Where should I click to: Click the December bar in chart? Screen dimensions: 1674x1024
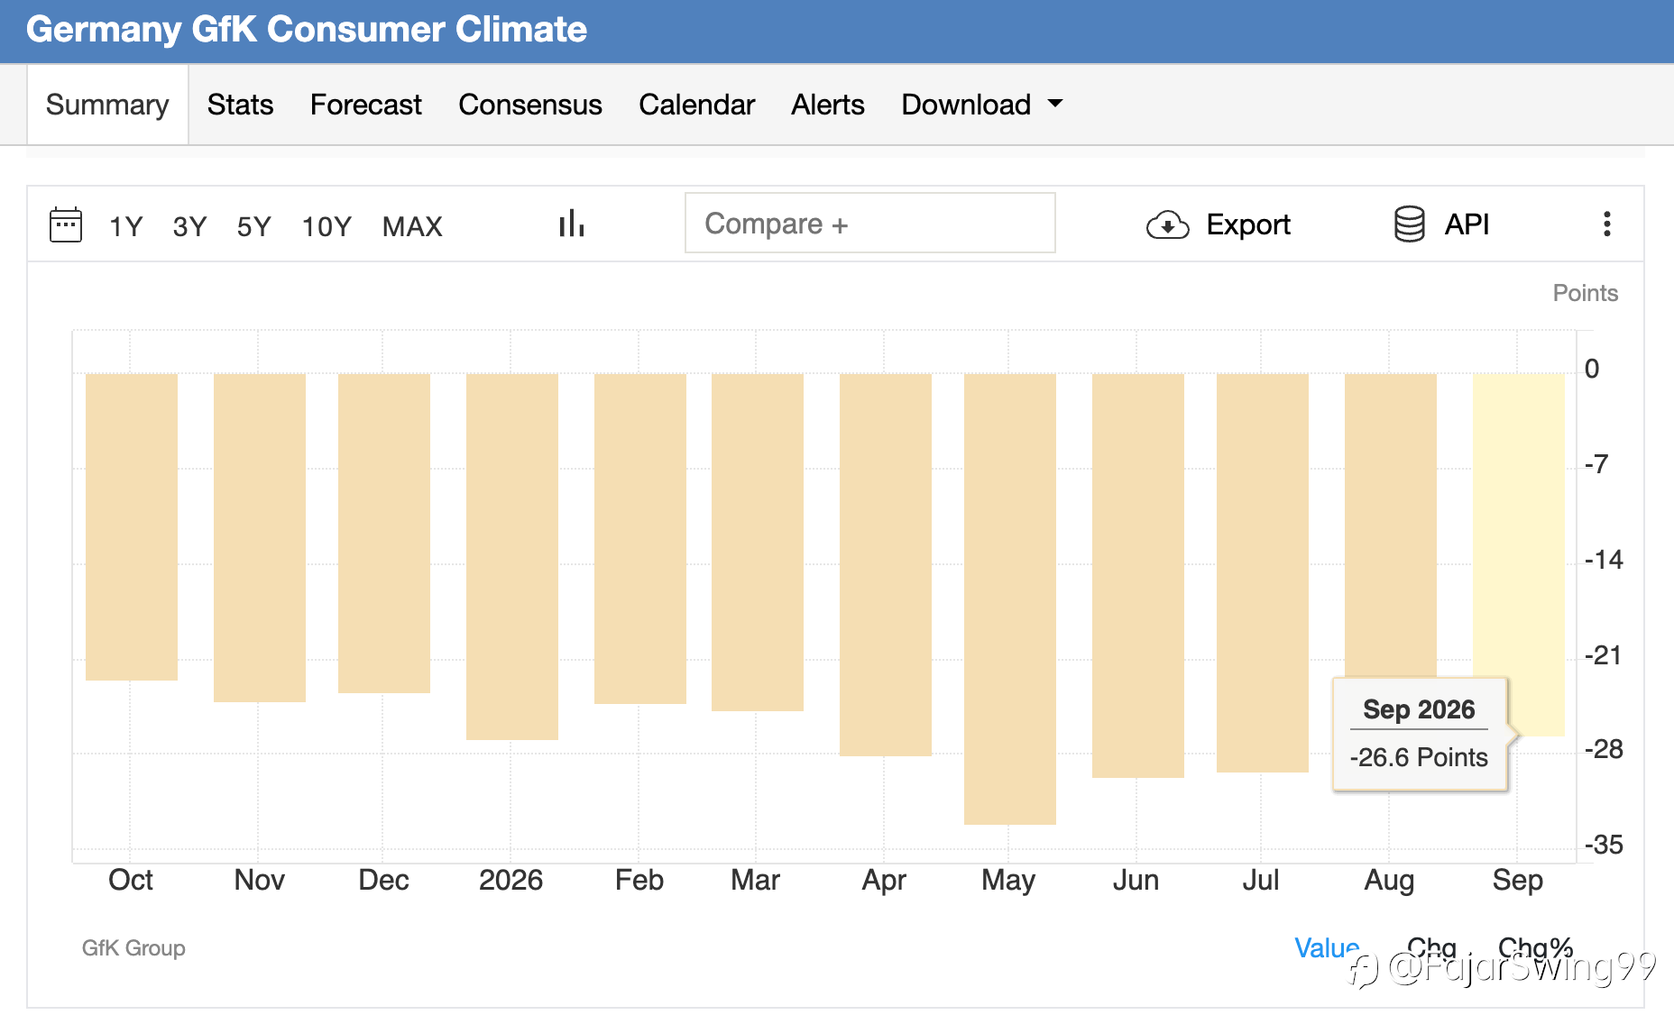[x=384, y=534]
